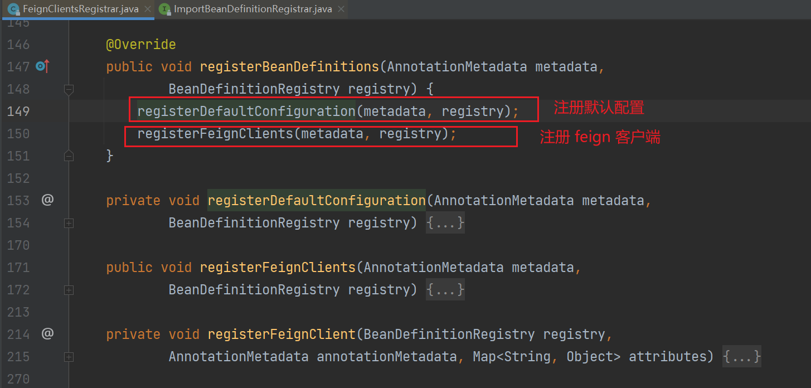This screenshot has width=811, height=388.
Task: Click the registerDefaultConfiguration call on line 149
Action: point(246,111)
